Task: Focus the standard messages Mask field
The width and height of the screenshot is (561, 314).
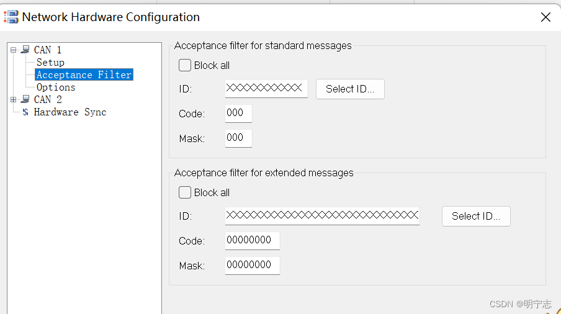Action: pos(238,138)
